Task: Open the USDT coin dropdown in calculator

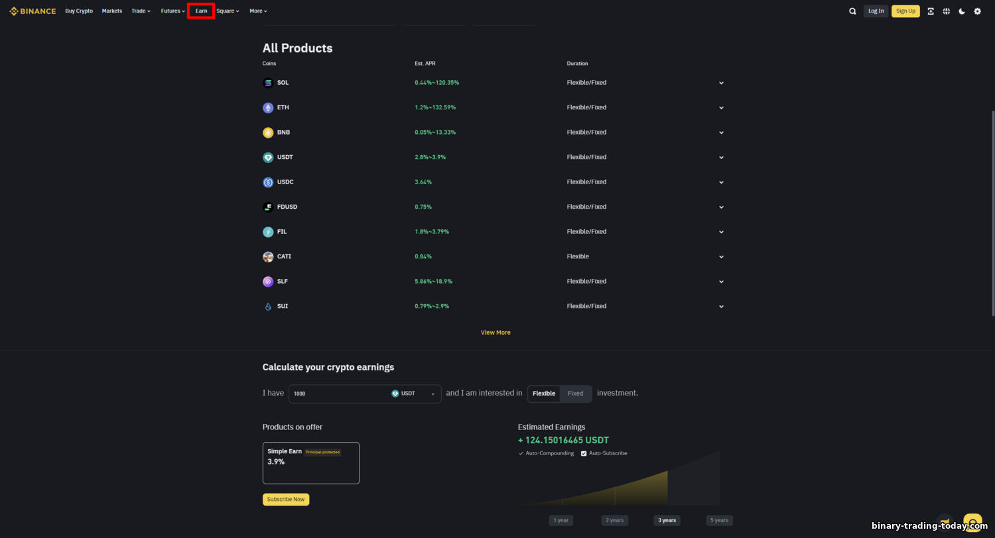Action: 415,394
